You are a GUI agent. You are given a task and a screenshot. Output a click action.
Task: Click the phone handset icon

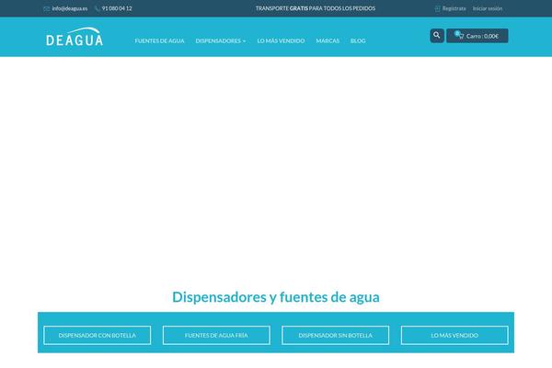(98, 9)
